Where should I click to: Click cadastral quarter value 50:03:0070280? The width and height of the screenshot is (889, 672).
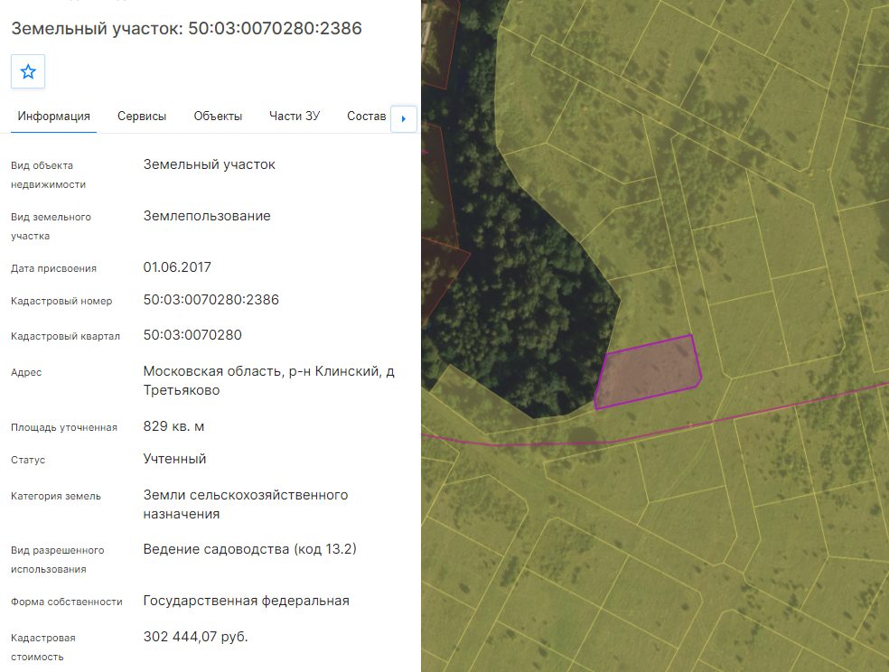pos(192,335)
